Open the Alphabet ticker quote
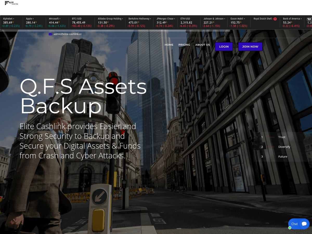Viewport: 312px width, 234px height. [x=11, y=22]
